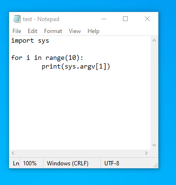The image size is (176, 185).
Task: Open the Help menu
Action: coord(93,31)
